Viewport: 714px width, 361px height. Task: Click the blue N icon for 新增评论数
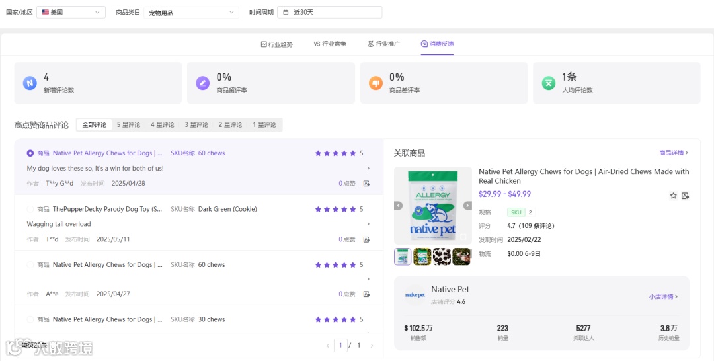click(30, 83)
